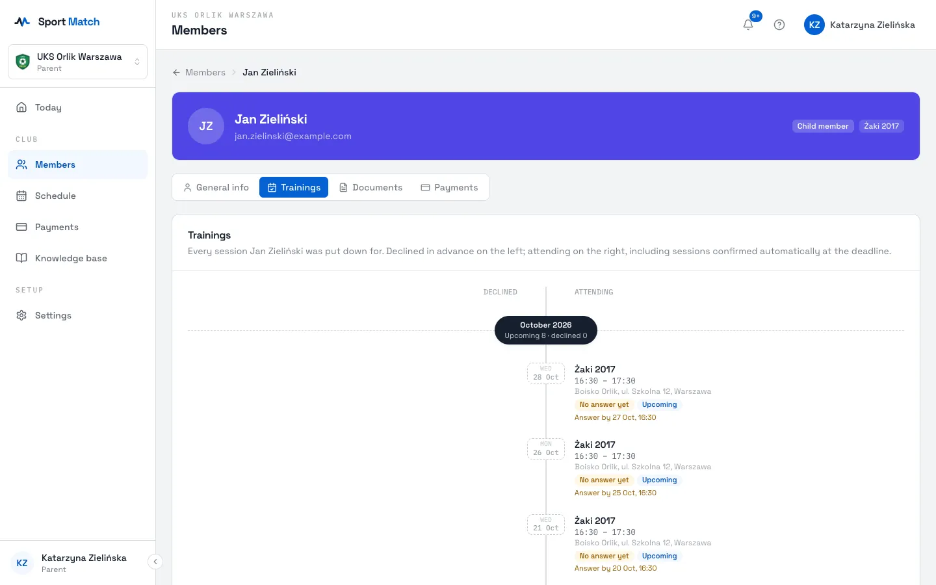This screenshot has height=585, width=936.
Task: Click the Members breadcrumb link
Action: point(205,72)
